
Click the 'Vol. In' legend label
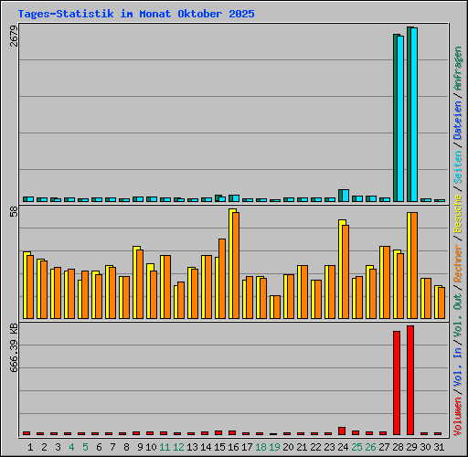tap(458, 367)
